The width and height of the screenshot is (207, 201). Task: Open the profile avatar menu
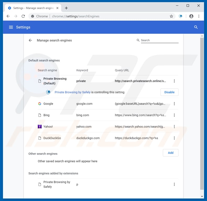click(x=191, y=16)
